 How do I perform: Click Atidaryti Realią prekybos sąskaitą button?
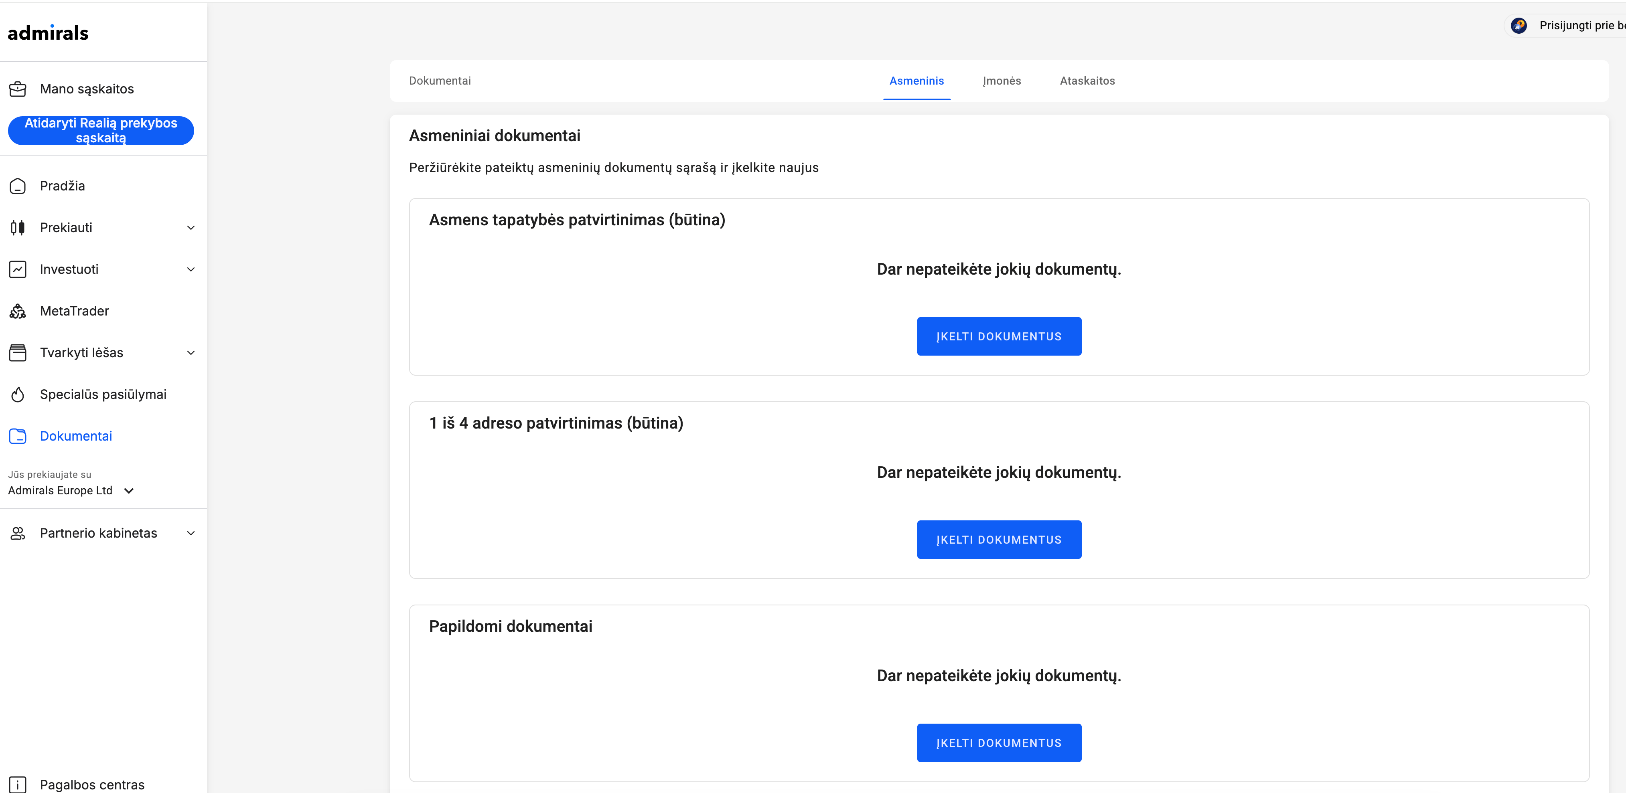click(x=101, y=131)
